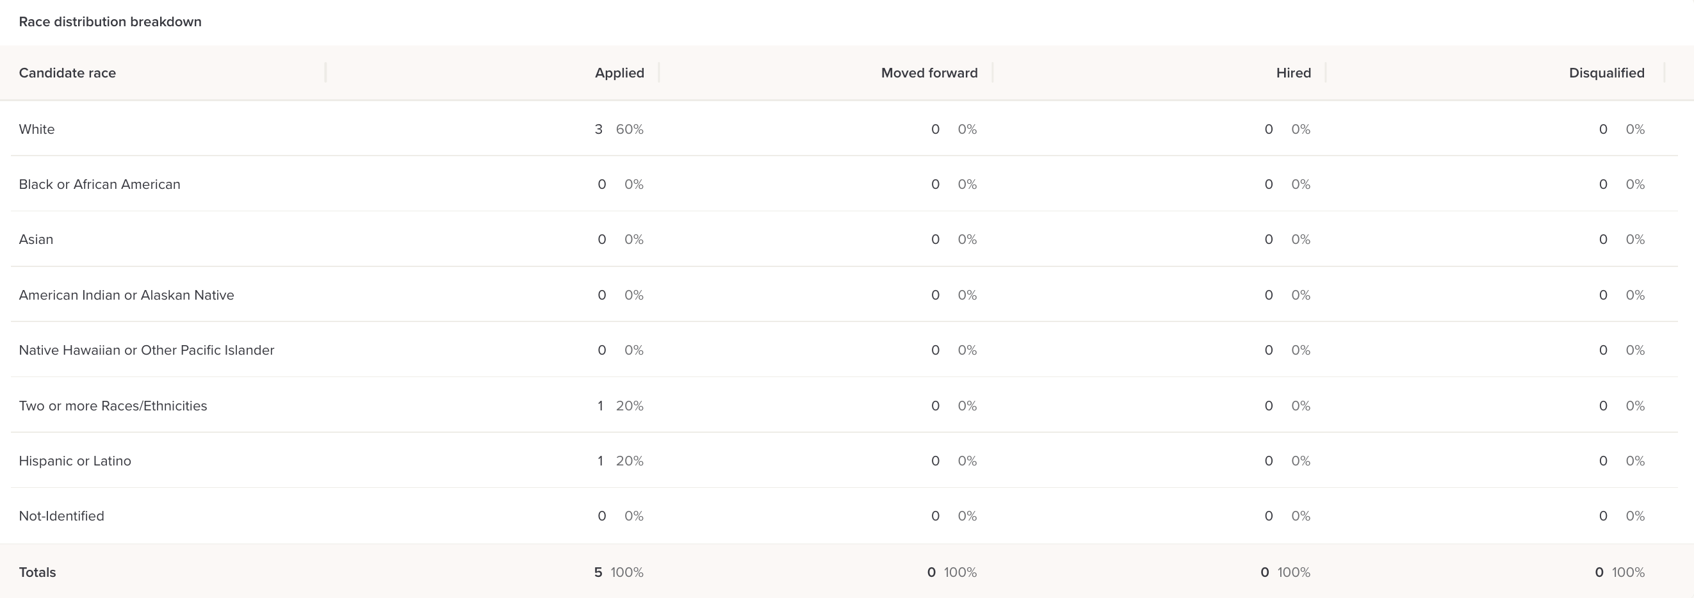
Task: Click the Moved forward column header
Action: click(929, 73)
